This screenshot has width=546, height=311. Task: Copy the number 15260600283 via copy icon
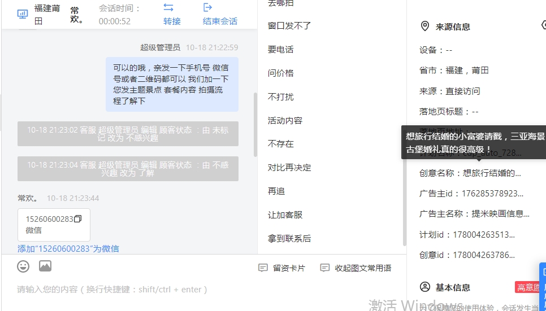77,219
